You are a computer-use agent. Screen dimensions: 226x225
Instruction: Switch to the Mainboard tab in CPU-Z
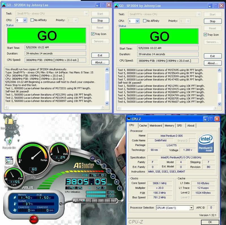156,126
